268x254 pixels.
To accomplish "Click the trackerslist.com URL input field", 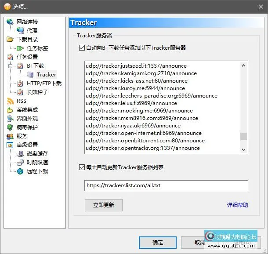I will [166, 185].
